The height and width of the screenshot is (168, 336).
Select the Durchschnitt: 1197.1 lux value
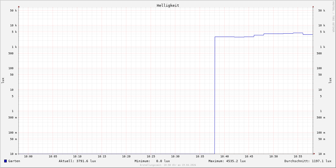tap(308, 161)
